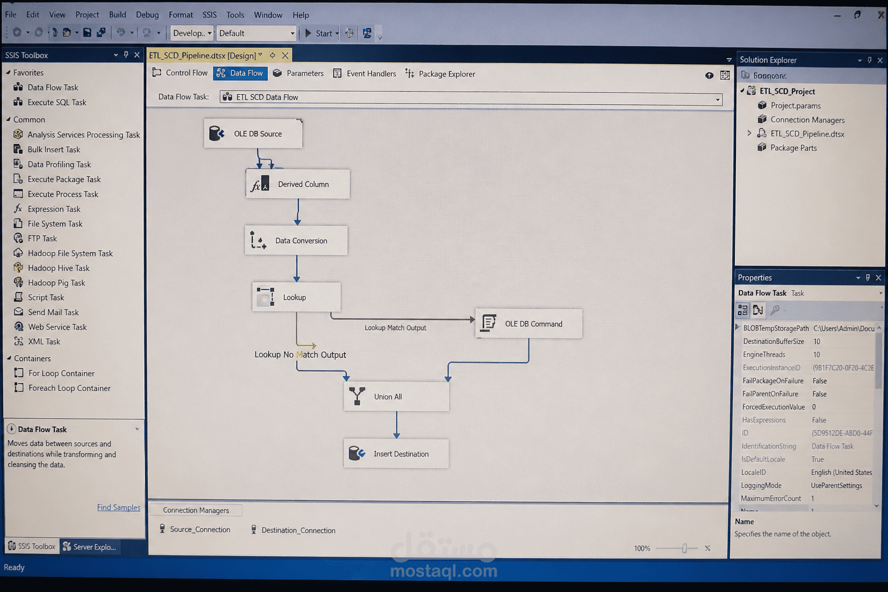Switch to the Parameters tab
This screenshot has width=888, height=592.
point(298,73)
